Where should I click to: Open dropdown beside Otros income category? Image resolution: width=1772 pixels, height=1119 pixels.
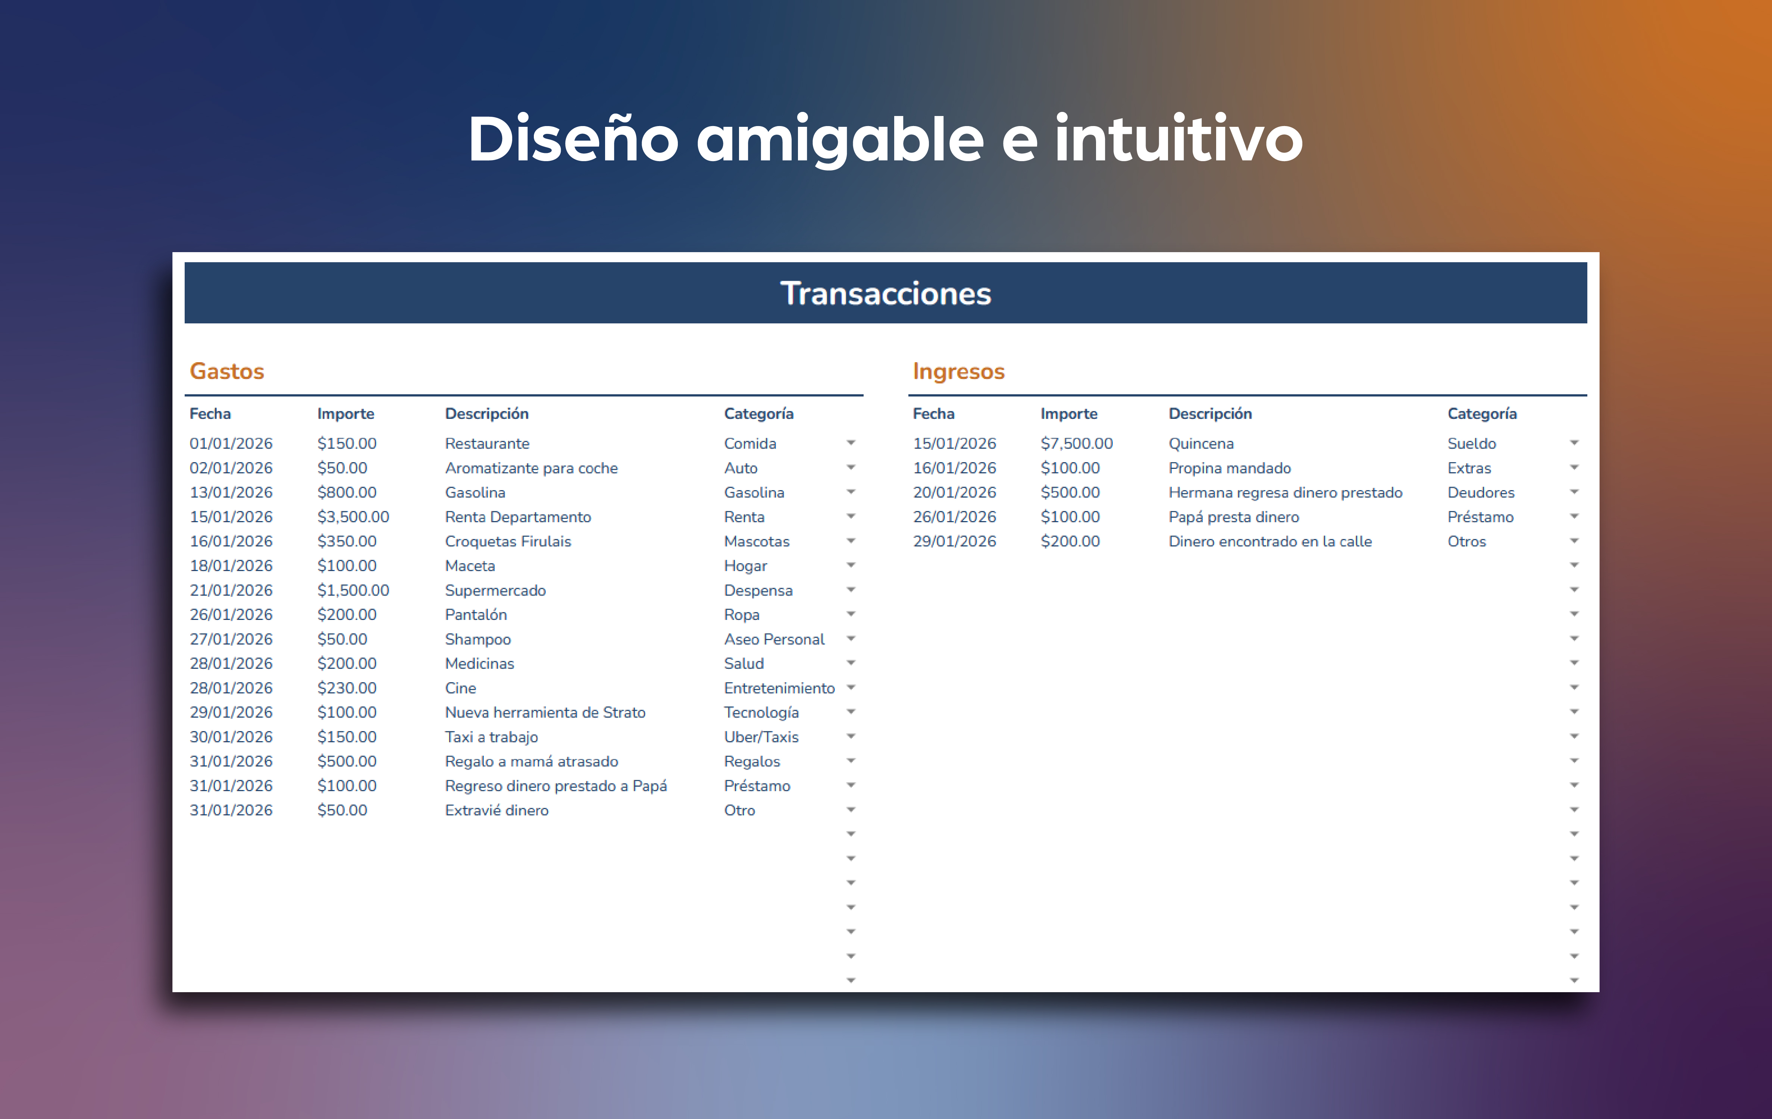(x=1574, y=541)
